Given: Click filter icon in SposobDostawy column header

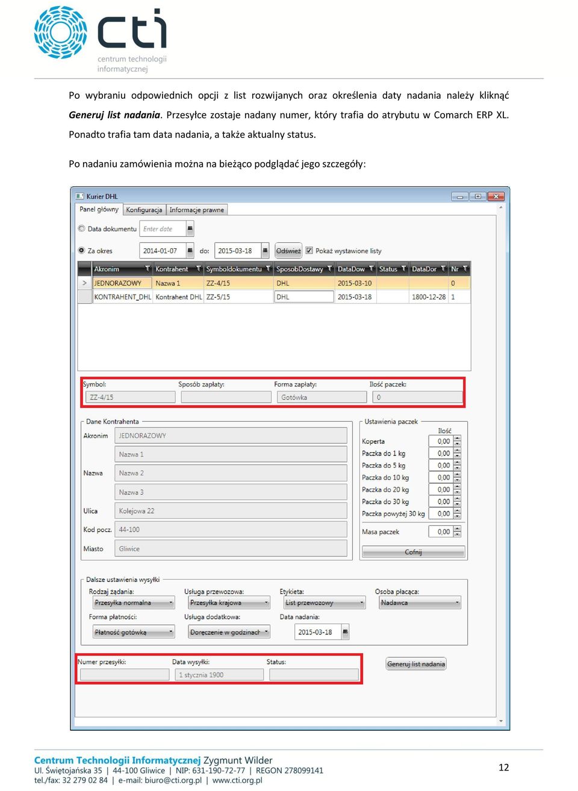Looking at the screenshot, I should click(x=329, y=269).
